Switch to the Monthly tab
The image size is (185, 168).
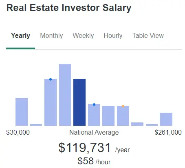click(x=51, y=36)
